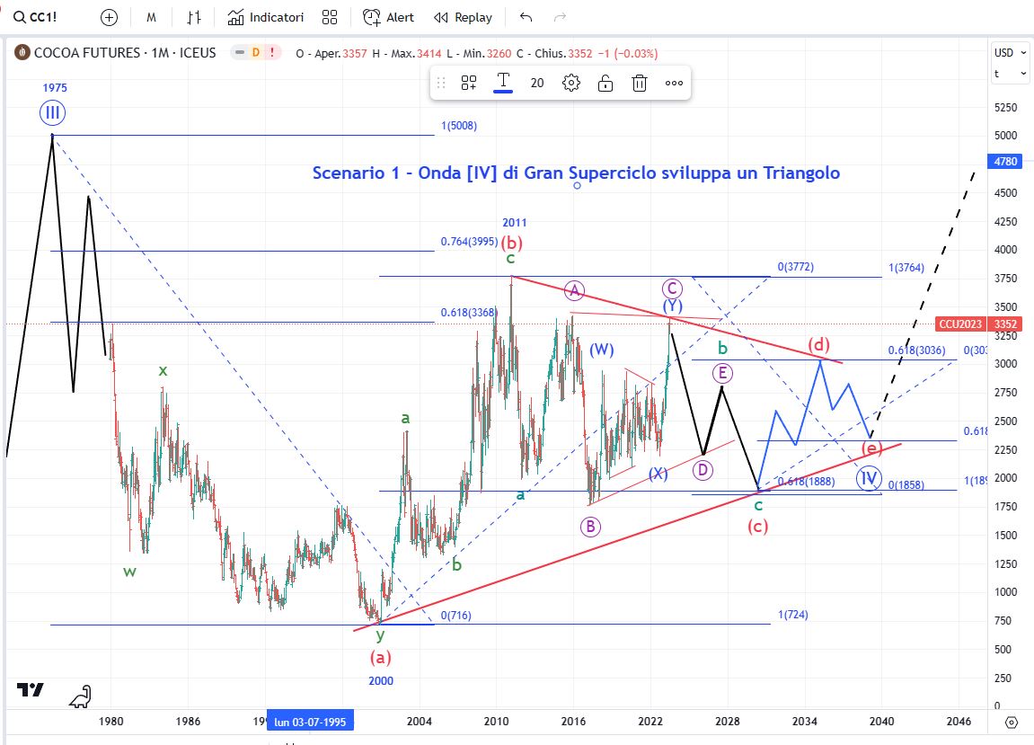The width and height of the screenshot is (1034, 745).
Task: Select the circled E wave label
Action: [723, 374]
